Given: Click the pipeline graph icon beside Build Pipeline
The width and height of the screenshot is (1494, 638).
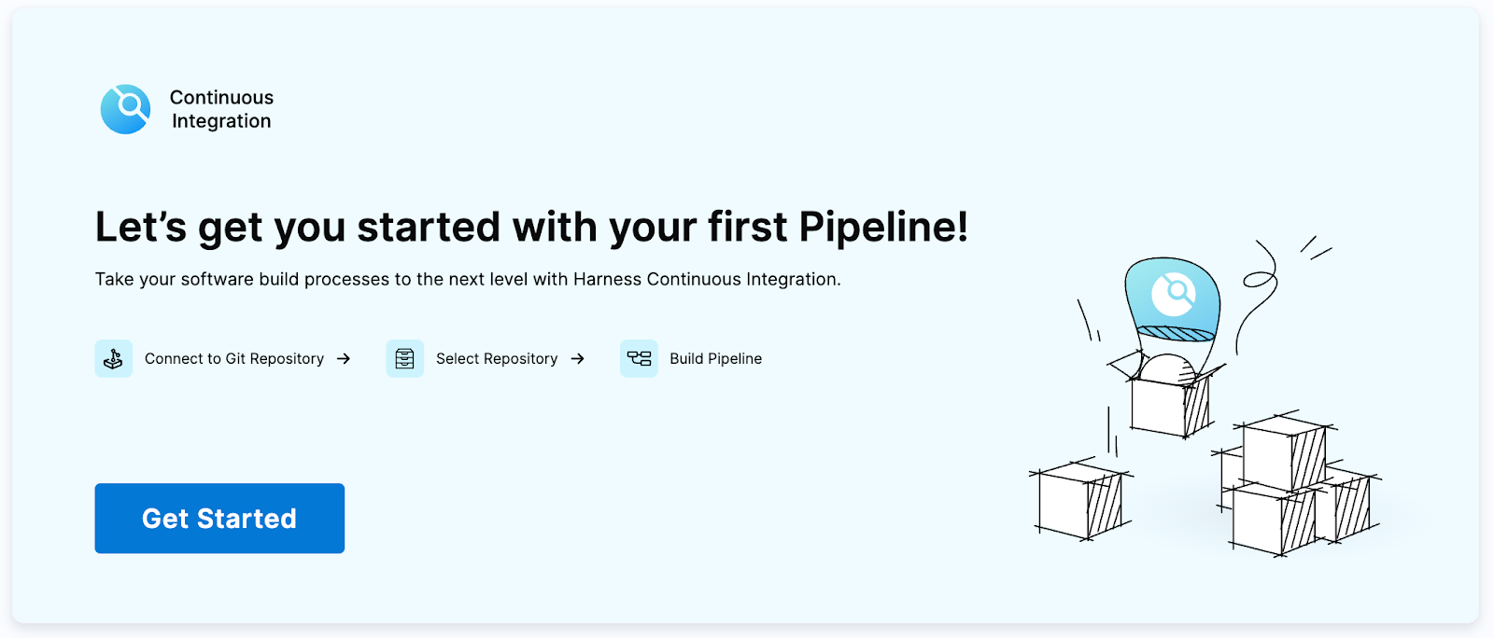Looking at the screenshot, I should tap(639, 358).
